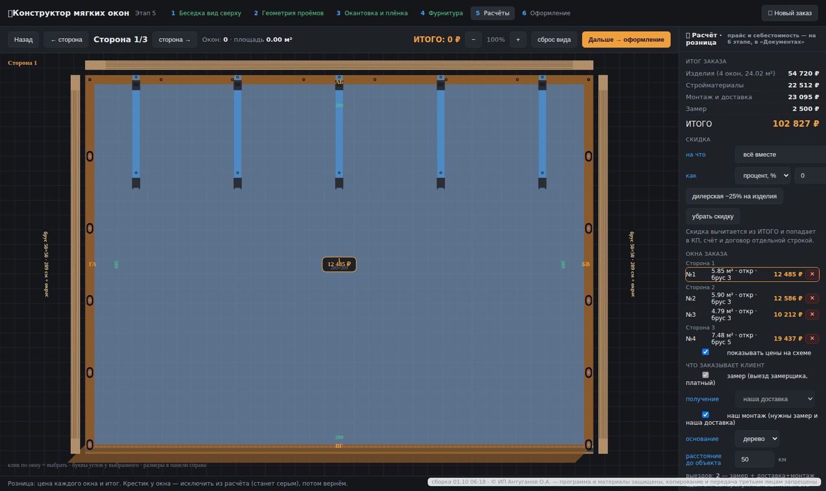Click "убрать скидку" to remove the discount
This screenshot has height=491, width=826.
[713, 216]
